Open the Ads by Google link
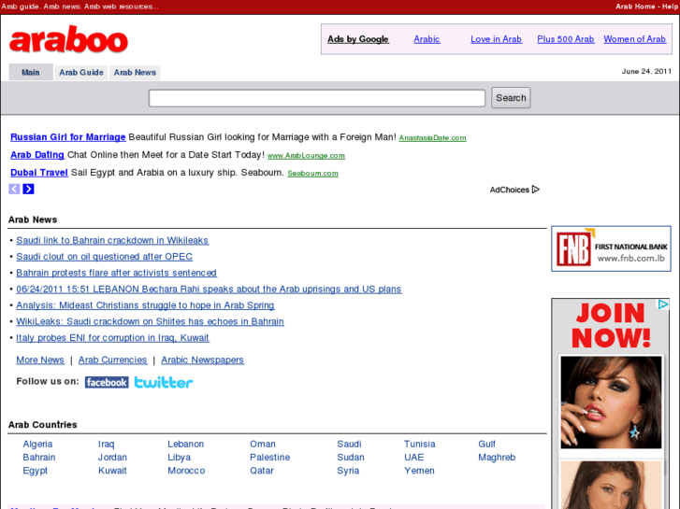The width and height of the screenshot is (680, 509). pos(358,39)
